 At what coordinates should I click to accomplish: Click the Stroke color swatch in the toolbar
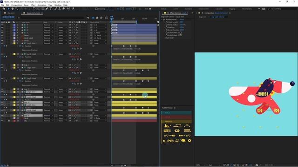tap(134, 9)
